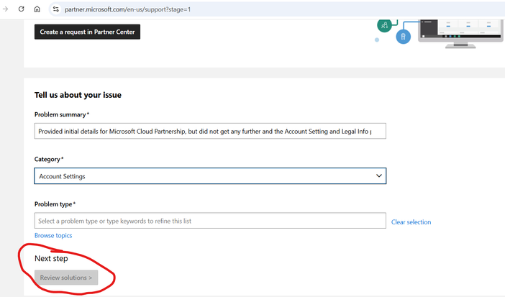Reload the page with the refresh icon

22,9
